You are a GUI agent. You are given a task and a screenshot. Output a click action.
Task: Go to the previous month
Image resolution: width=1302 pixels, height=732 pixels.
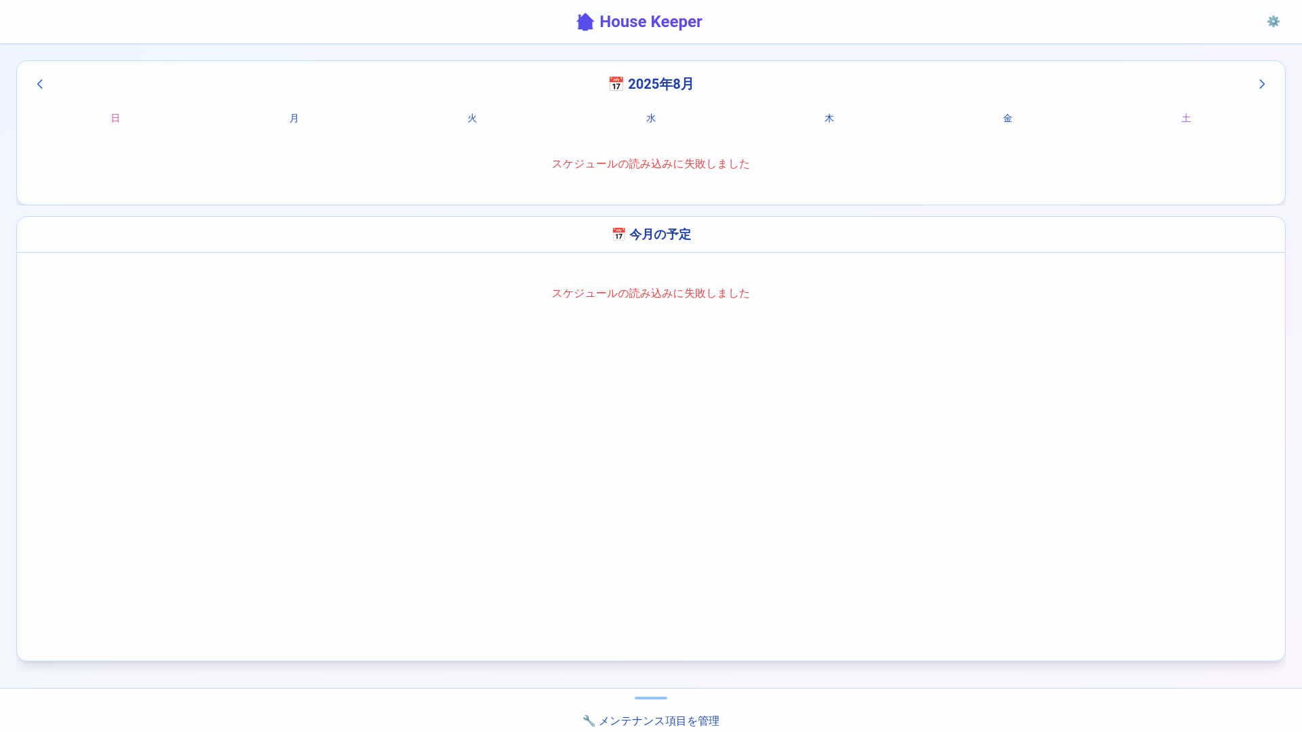40,84
